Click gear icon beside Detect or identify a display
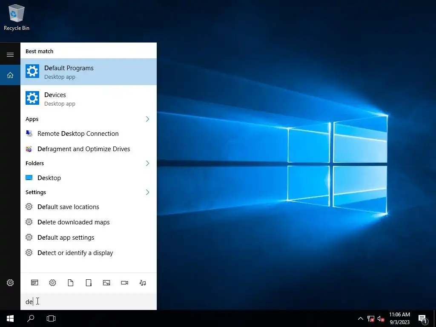This screenshot has width=436, height=327. click(29, 252)
